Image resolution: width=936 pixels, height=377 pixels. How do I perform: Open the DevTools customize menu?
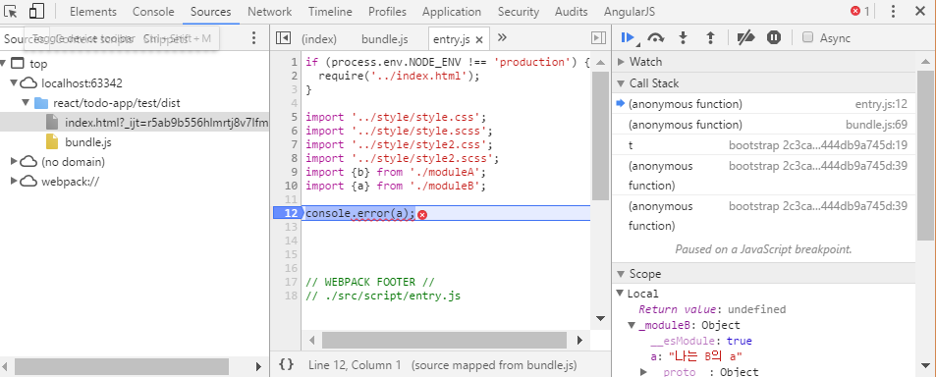click(x=893, y=12)
